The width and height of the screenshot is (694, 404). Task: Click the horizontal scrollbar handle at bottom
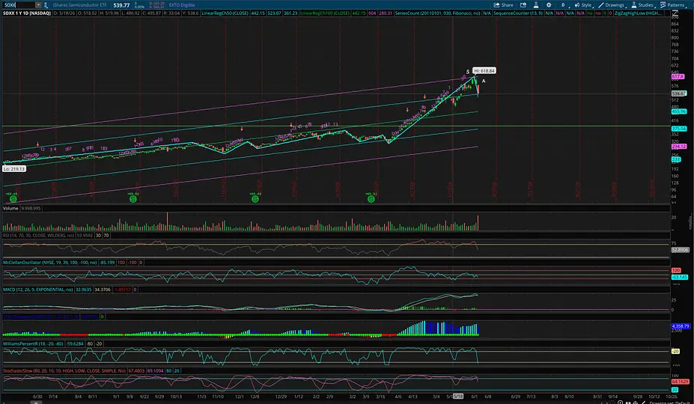click(x=37, y=403)
